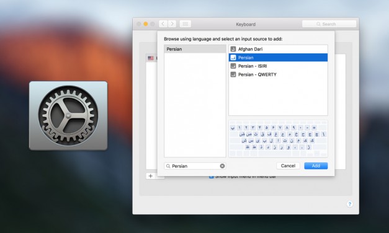
Task: Add the selected Persian input source
Action: pos(316,166)
